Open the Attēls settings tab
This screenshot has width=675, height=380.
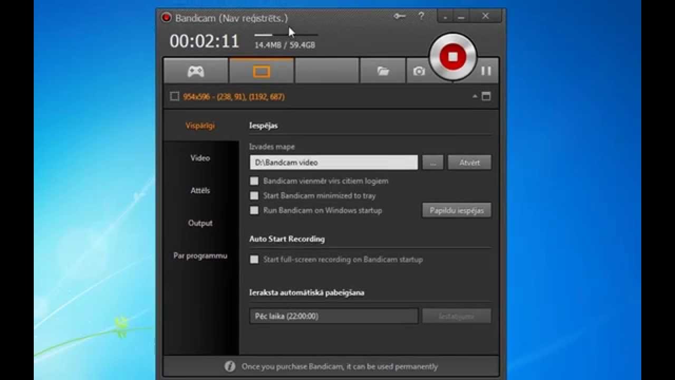click(x=200, y=191)
